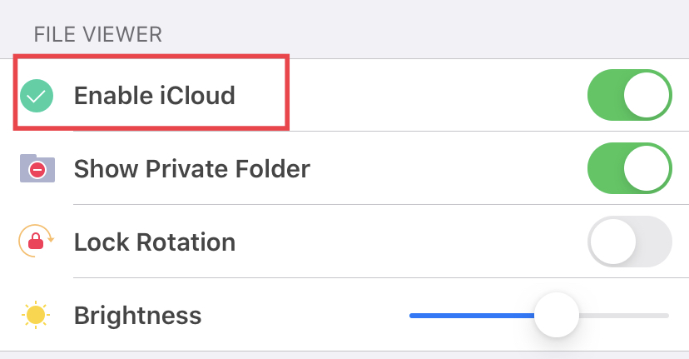Viewport: 689px width, 359px height.
Task: Click the red minus badge on the folder icon
Action: [x=37, y=169]
